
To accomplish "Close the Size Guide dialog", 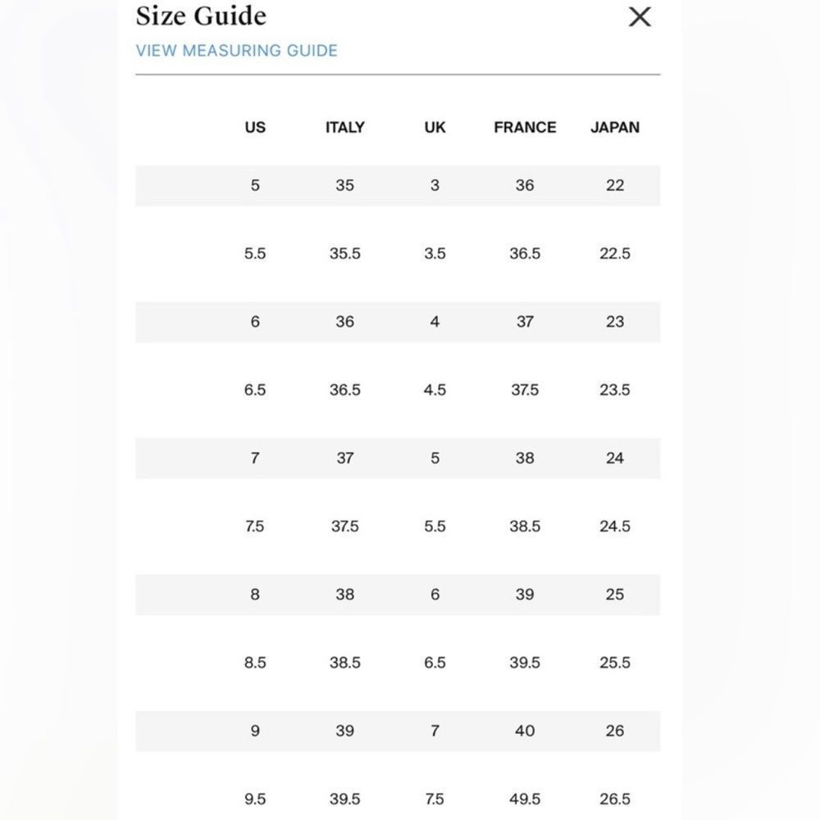I will 640,16.
